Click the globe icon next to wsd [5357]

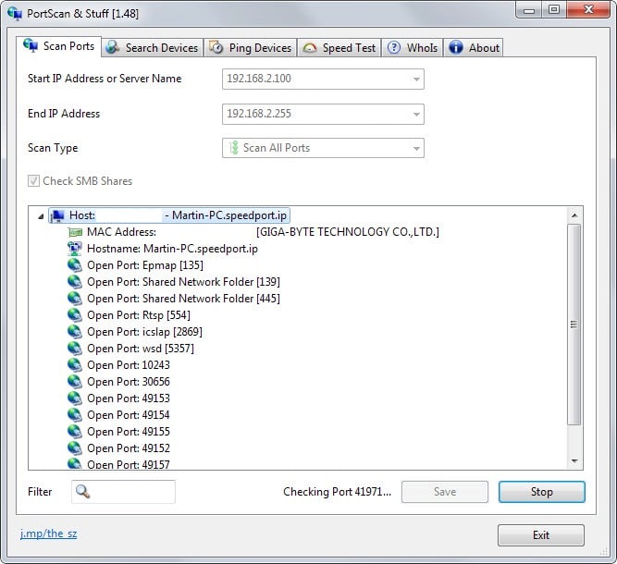(x=75, y=349)
